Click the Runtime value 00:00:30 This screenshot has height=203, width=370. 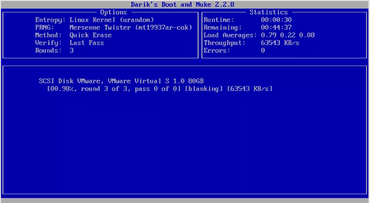276,20
